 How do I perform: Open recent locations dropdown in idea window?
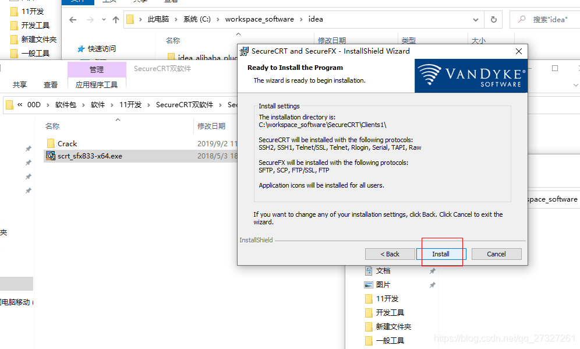104,20
